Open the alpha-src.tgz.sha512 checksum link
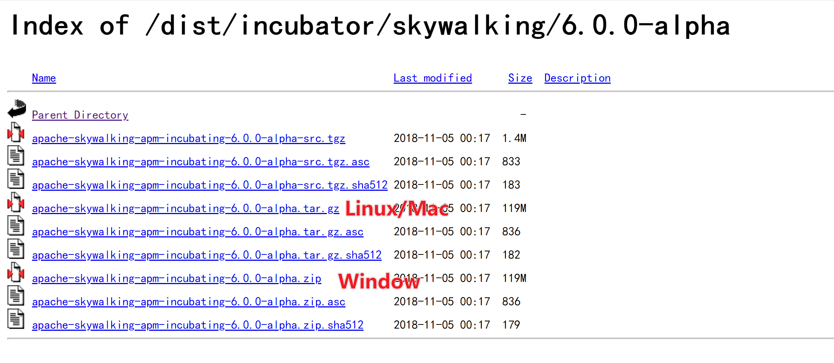 [210, 185]
